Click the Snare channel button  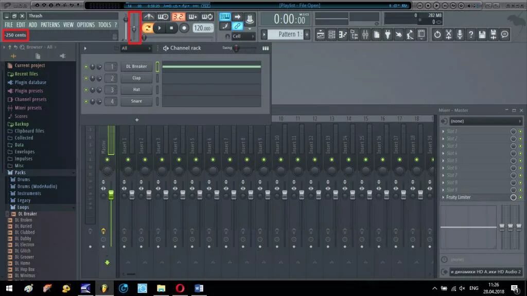point(136,101)
